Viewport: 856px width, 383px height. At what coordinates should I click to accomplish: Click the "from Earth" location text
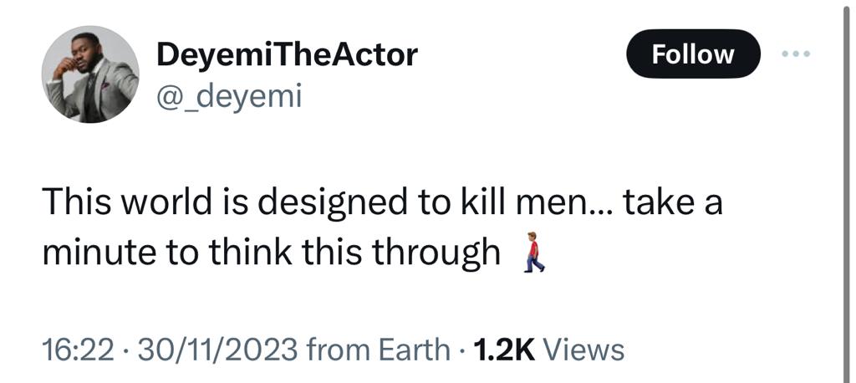(x=379, y=350)
